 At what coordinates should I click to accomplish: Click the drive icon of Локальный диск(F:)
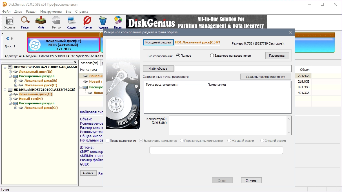tap(21, 85)
